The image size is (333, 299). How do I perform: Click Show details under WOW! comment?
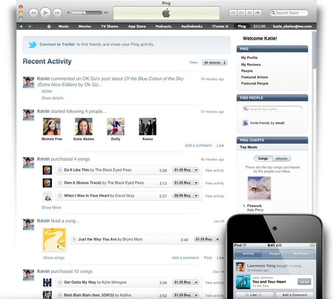52,98
